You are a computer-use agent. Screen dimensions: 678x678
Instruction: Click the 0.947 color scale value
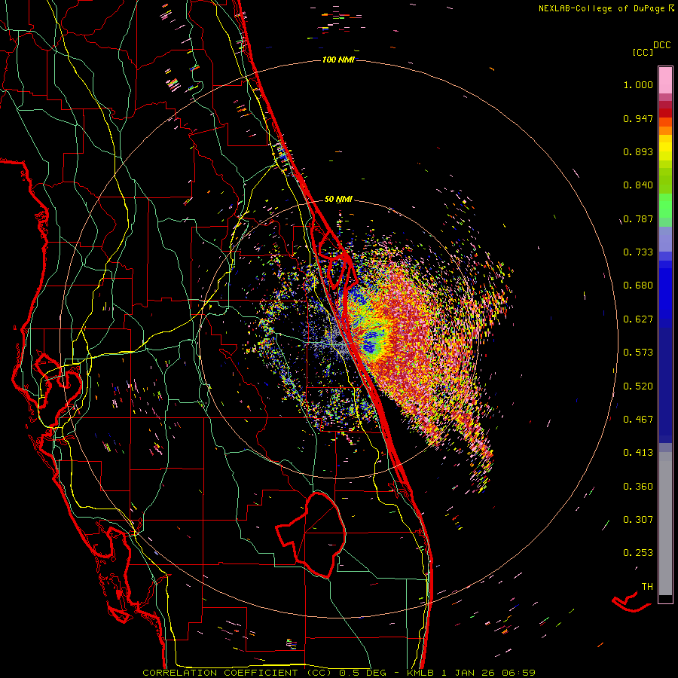point(638,118)
